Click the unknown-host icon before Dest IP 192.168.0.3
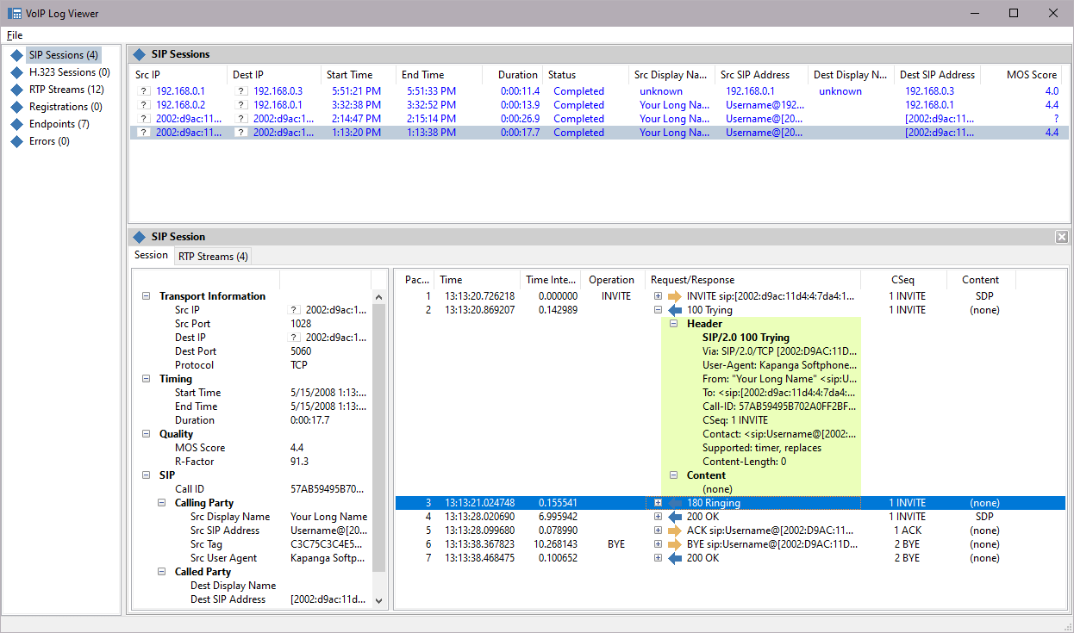1074x633 pixels. click(x=241, y=91)
